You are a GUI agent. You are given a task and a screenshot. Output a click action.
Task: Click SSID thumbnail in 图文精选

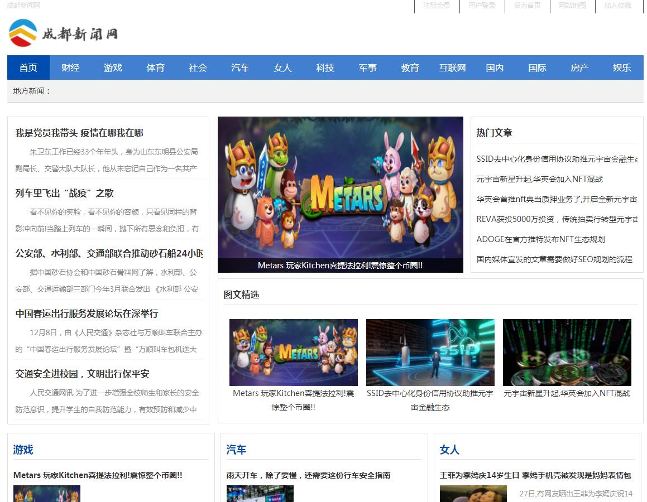[x=430, y=353]
